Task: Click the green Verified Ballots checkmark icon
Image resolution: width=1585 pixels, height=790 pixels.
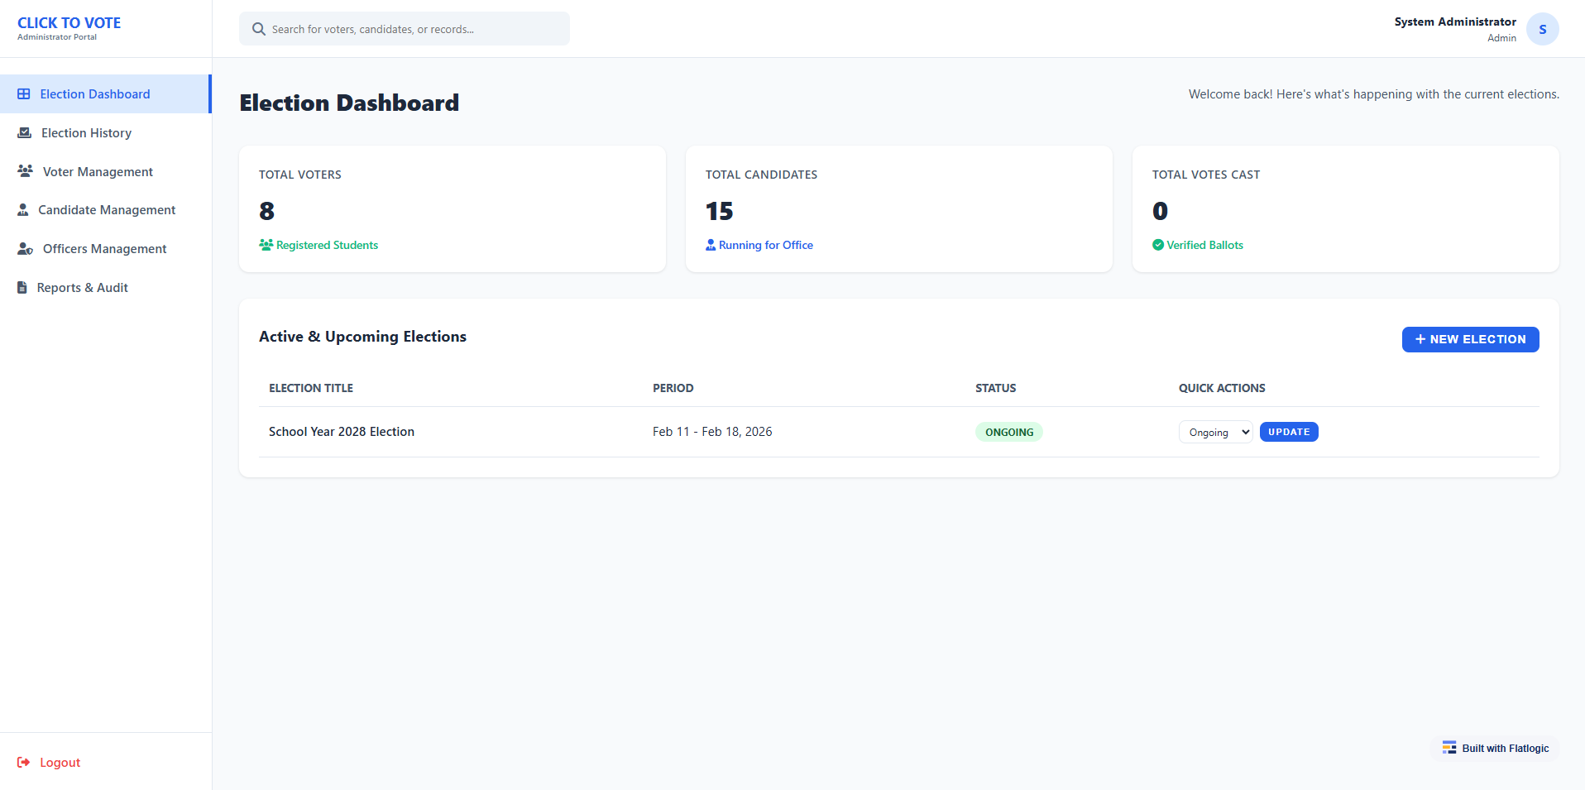Action: pos(1158,245)
